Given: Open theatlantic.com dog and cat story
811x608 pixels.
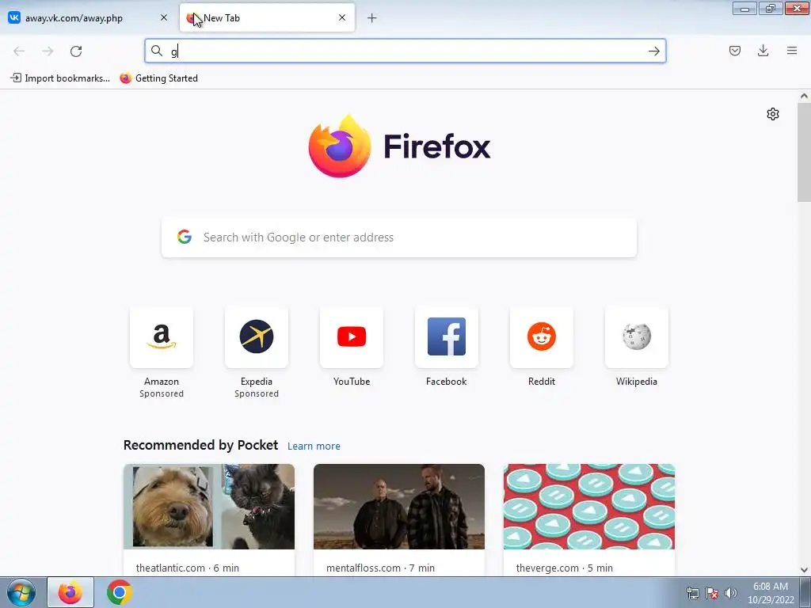Looking at the screenshot, I should 209,519.
